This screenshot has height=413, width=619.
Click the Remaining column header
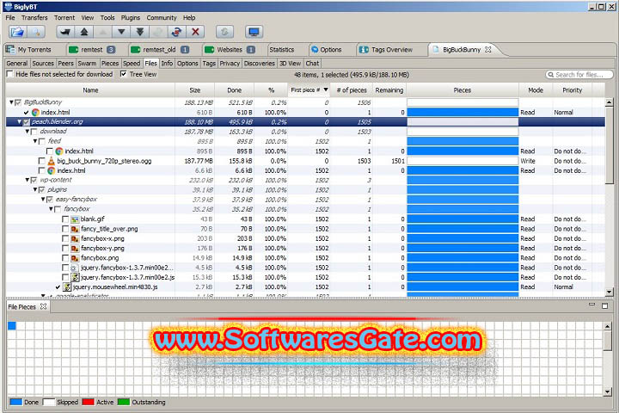tap(389, 90)
